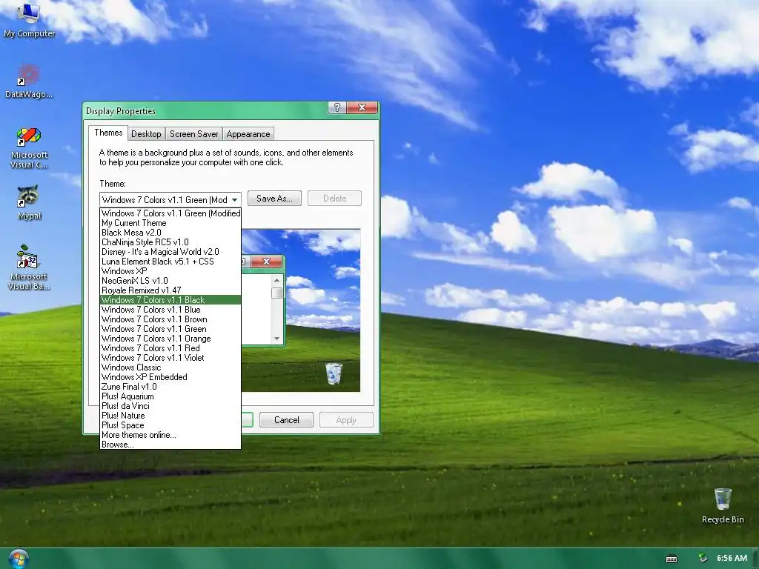Select the Recycle Bin on the desktop
759x569 pixels.
[x=723, y=506]
